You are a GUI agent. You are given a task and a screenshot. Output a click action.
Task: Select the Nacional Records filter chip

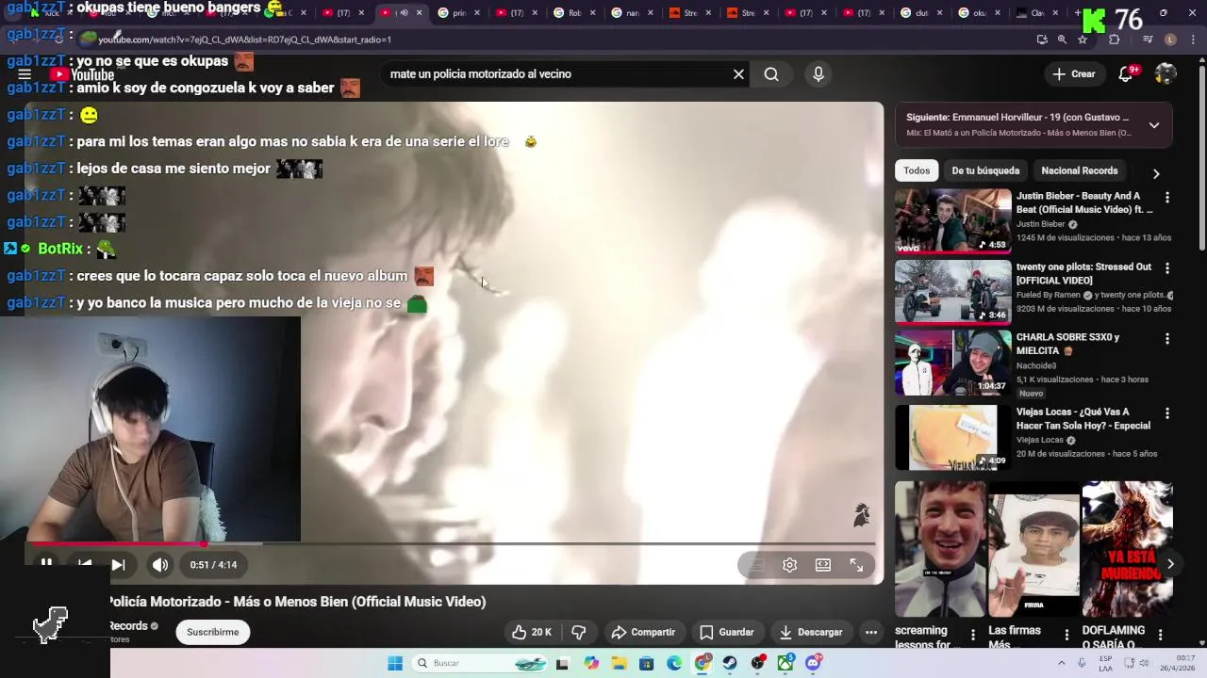[1079, 170]
